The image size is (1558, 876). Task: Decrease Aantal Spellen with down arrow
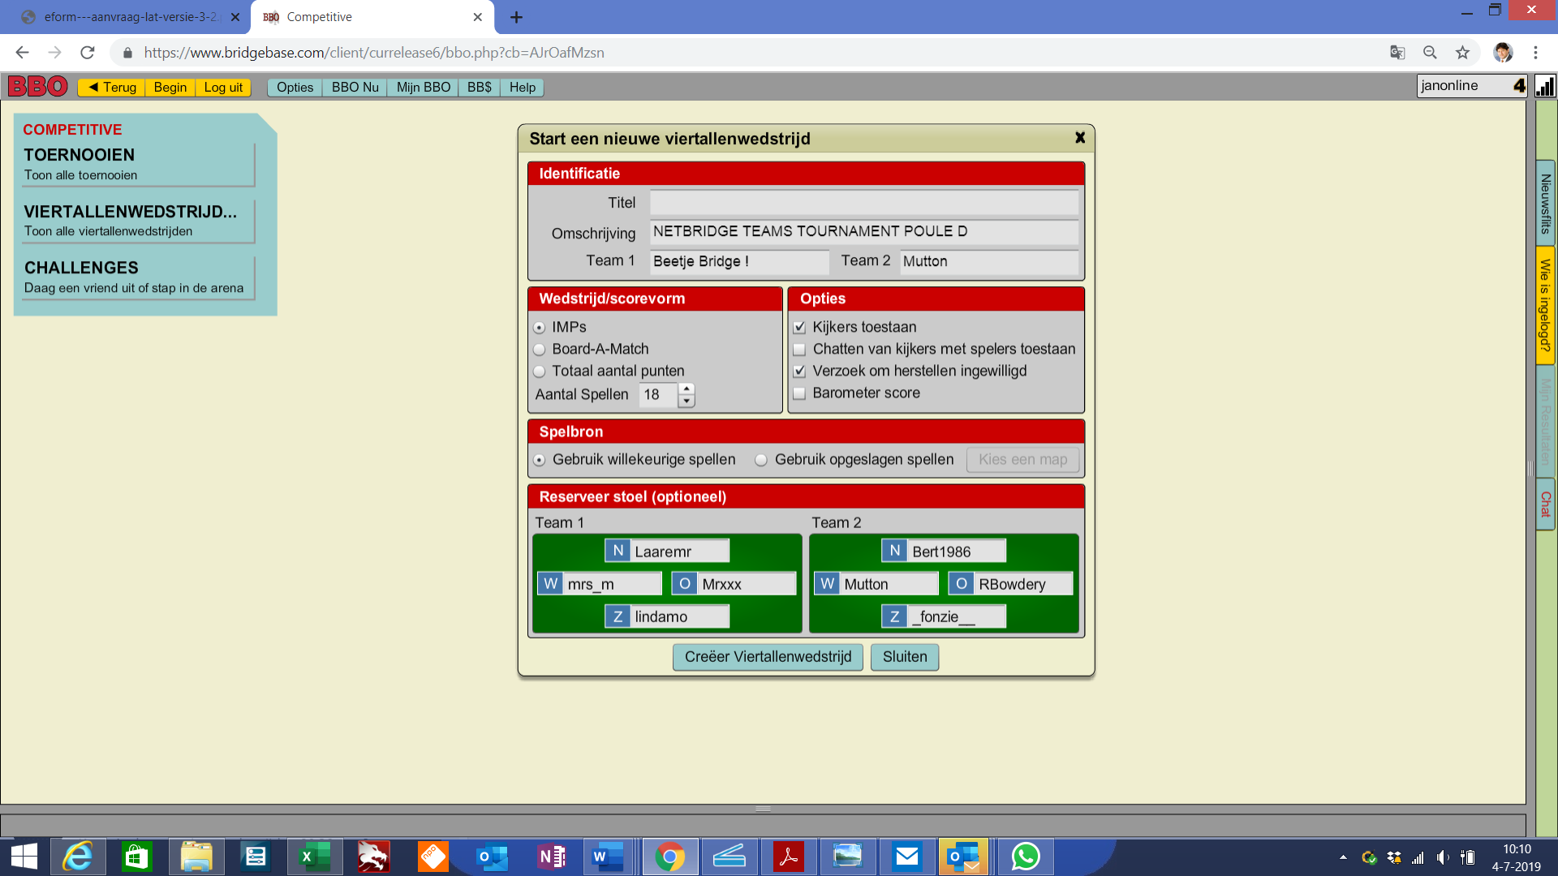tap(686, 401)
